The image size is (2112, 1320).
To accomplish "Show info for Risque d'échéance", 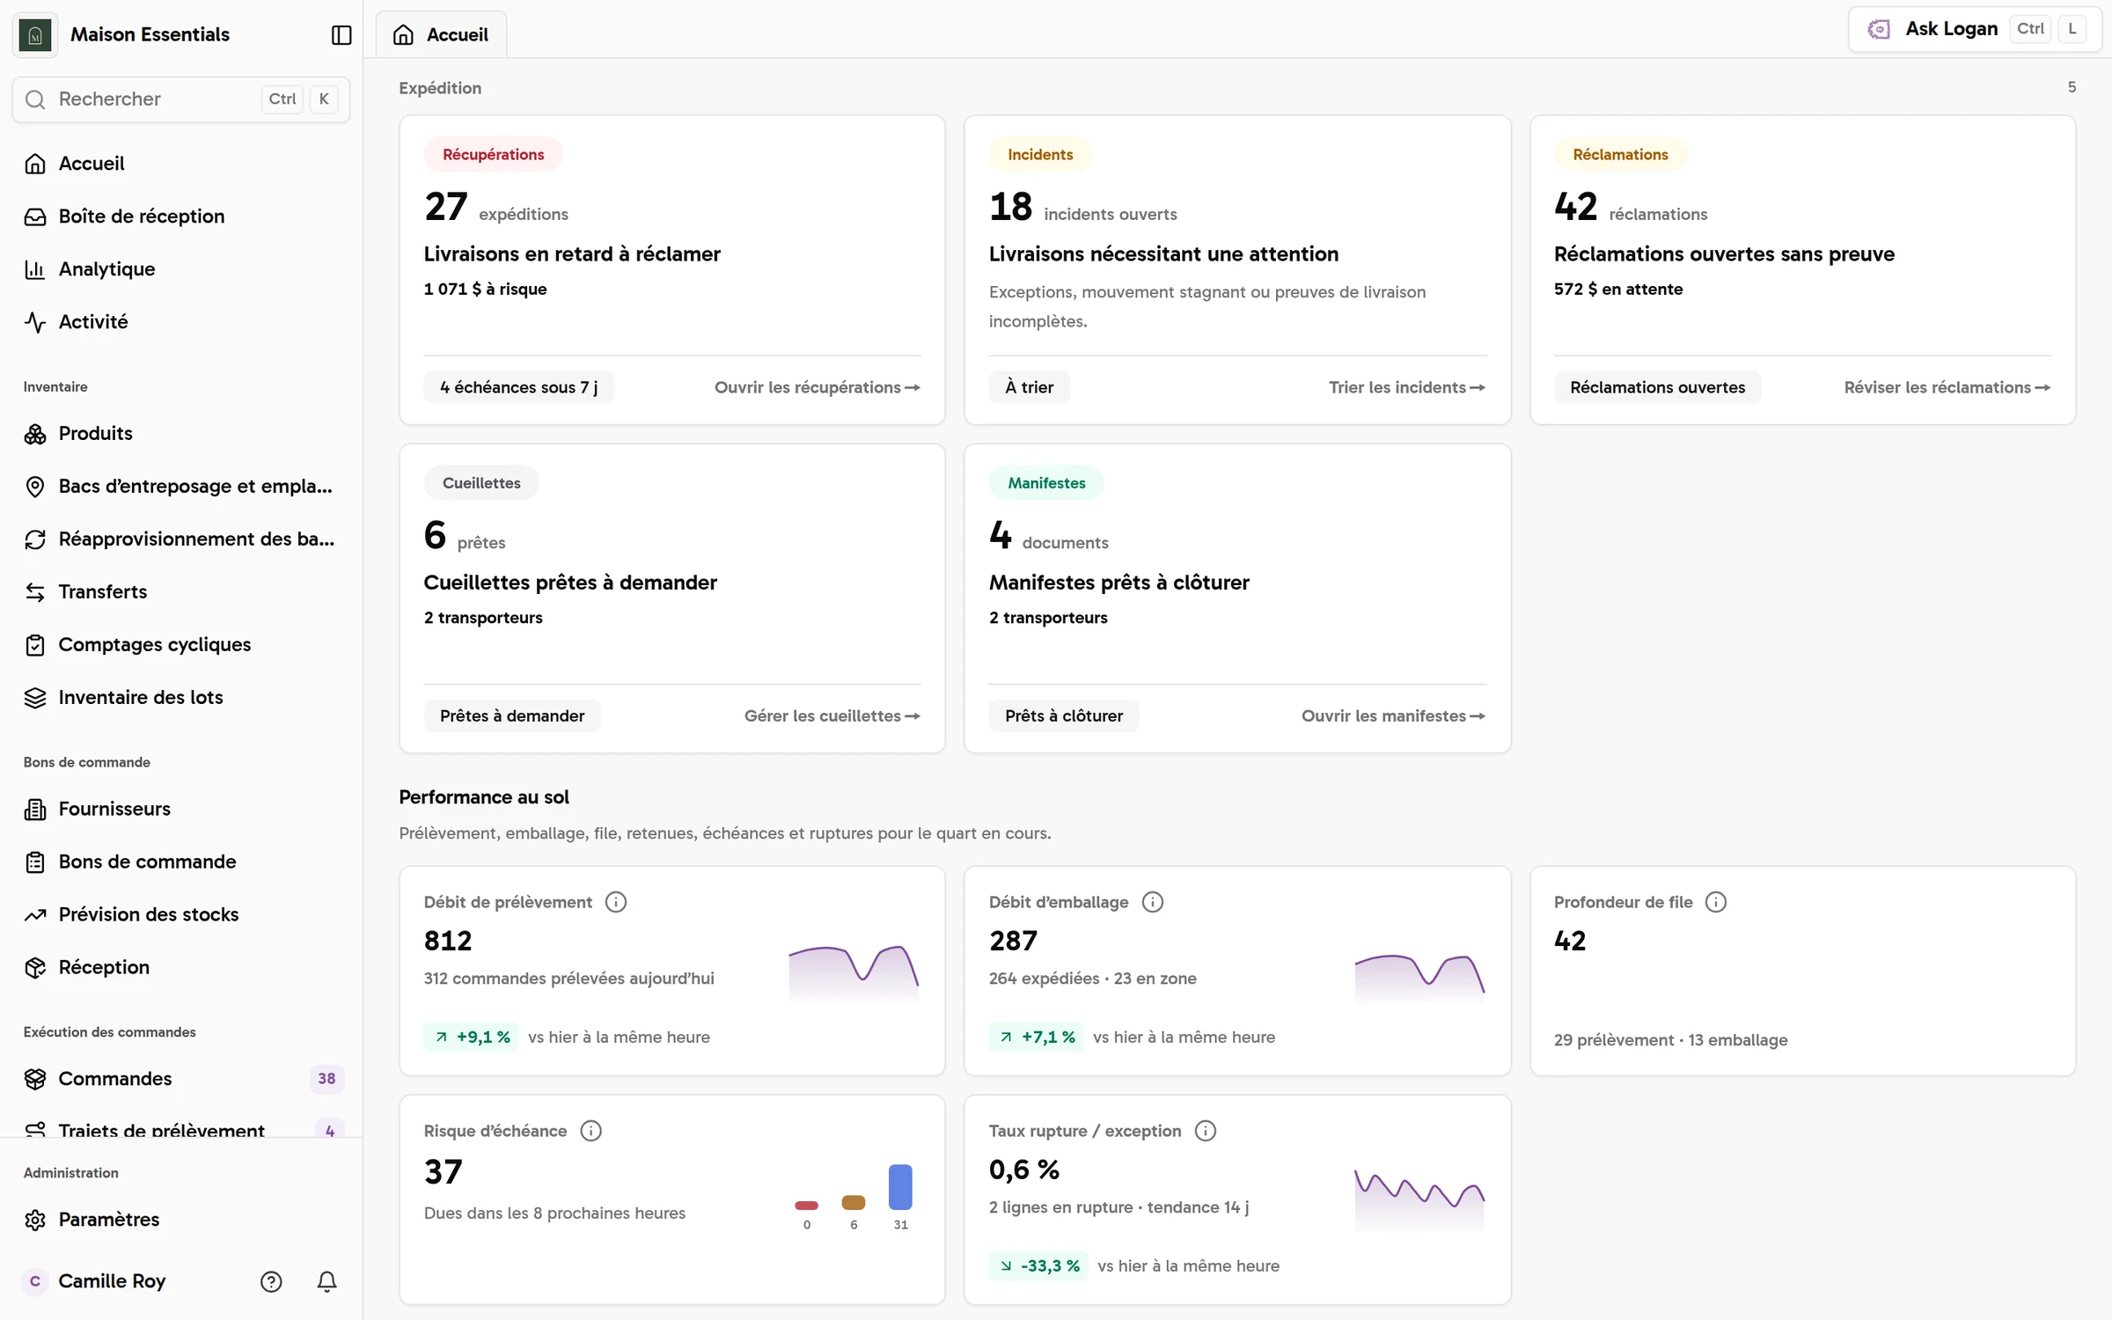I will [591, 1131].
